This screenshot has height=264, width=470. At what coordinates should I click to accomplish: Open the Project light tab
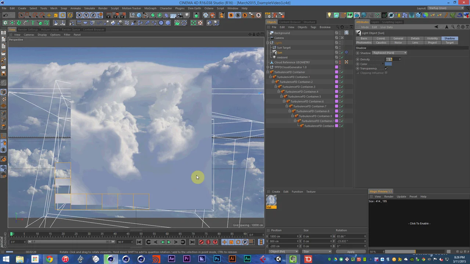coord(432,43)
